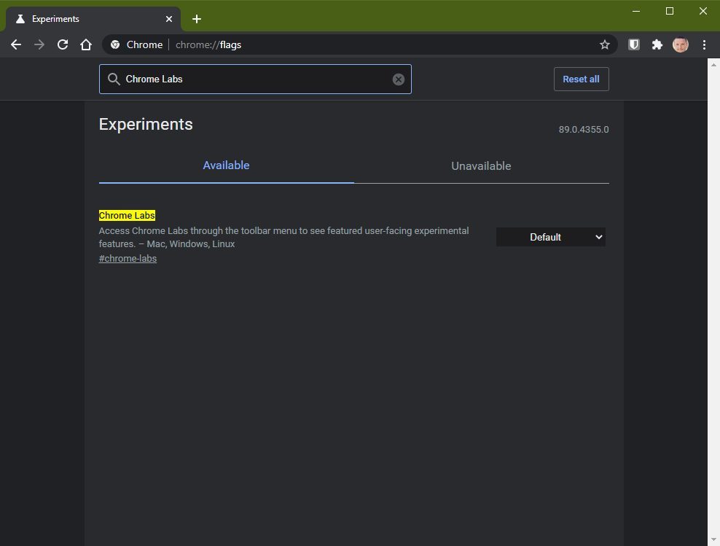Viewport: 720px width, 546px height.
Task: Reload the flags page
Action: (x=63, y=44)
